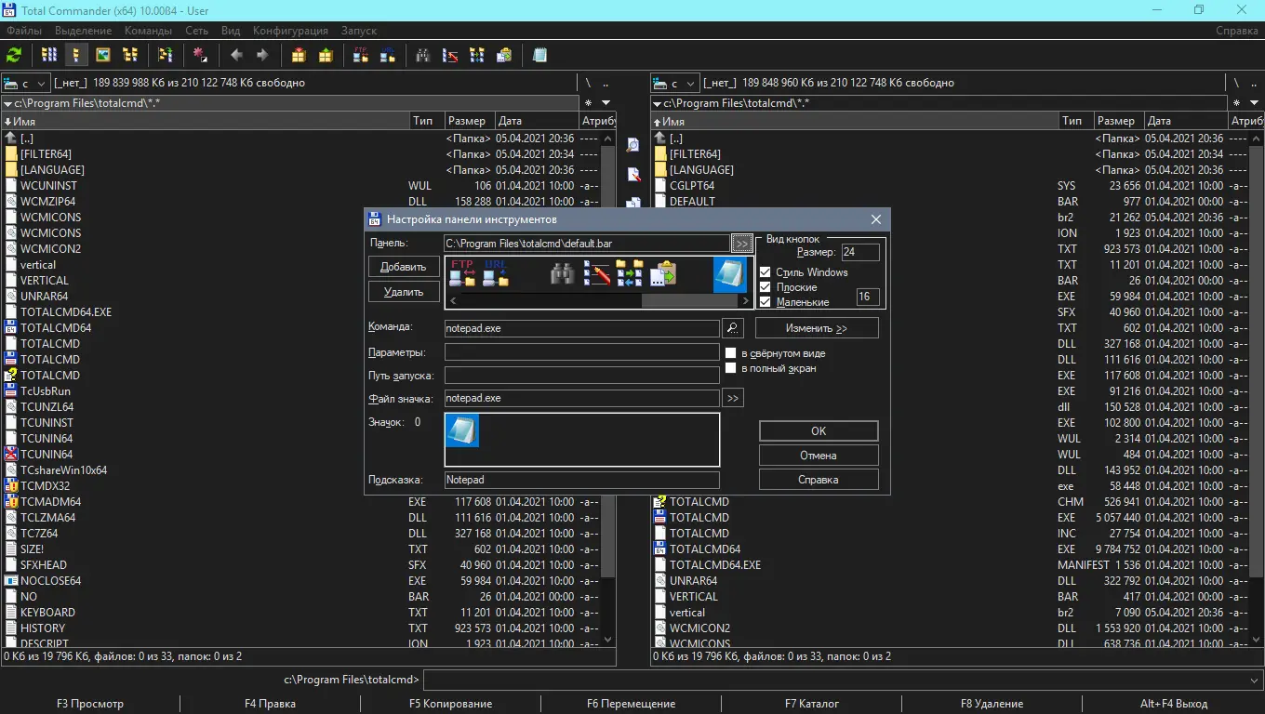This screenshot has width=1265, height=714.
Task: Open the left panel drive dropdown
Action: (27, 84)
